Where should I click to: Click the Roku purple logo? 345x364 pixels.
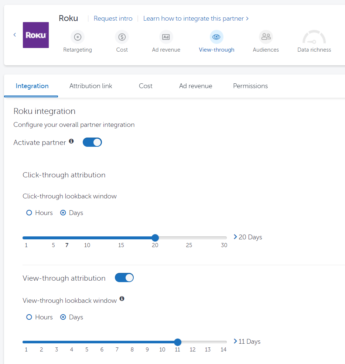[36, 35]
